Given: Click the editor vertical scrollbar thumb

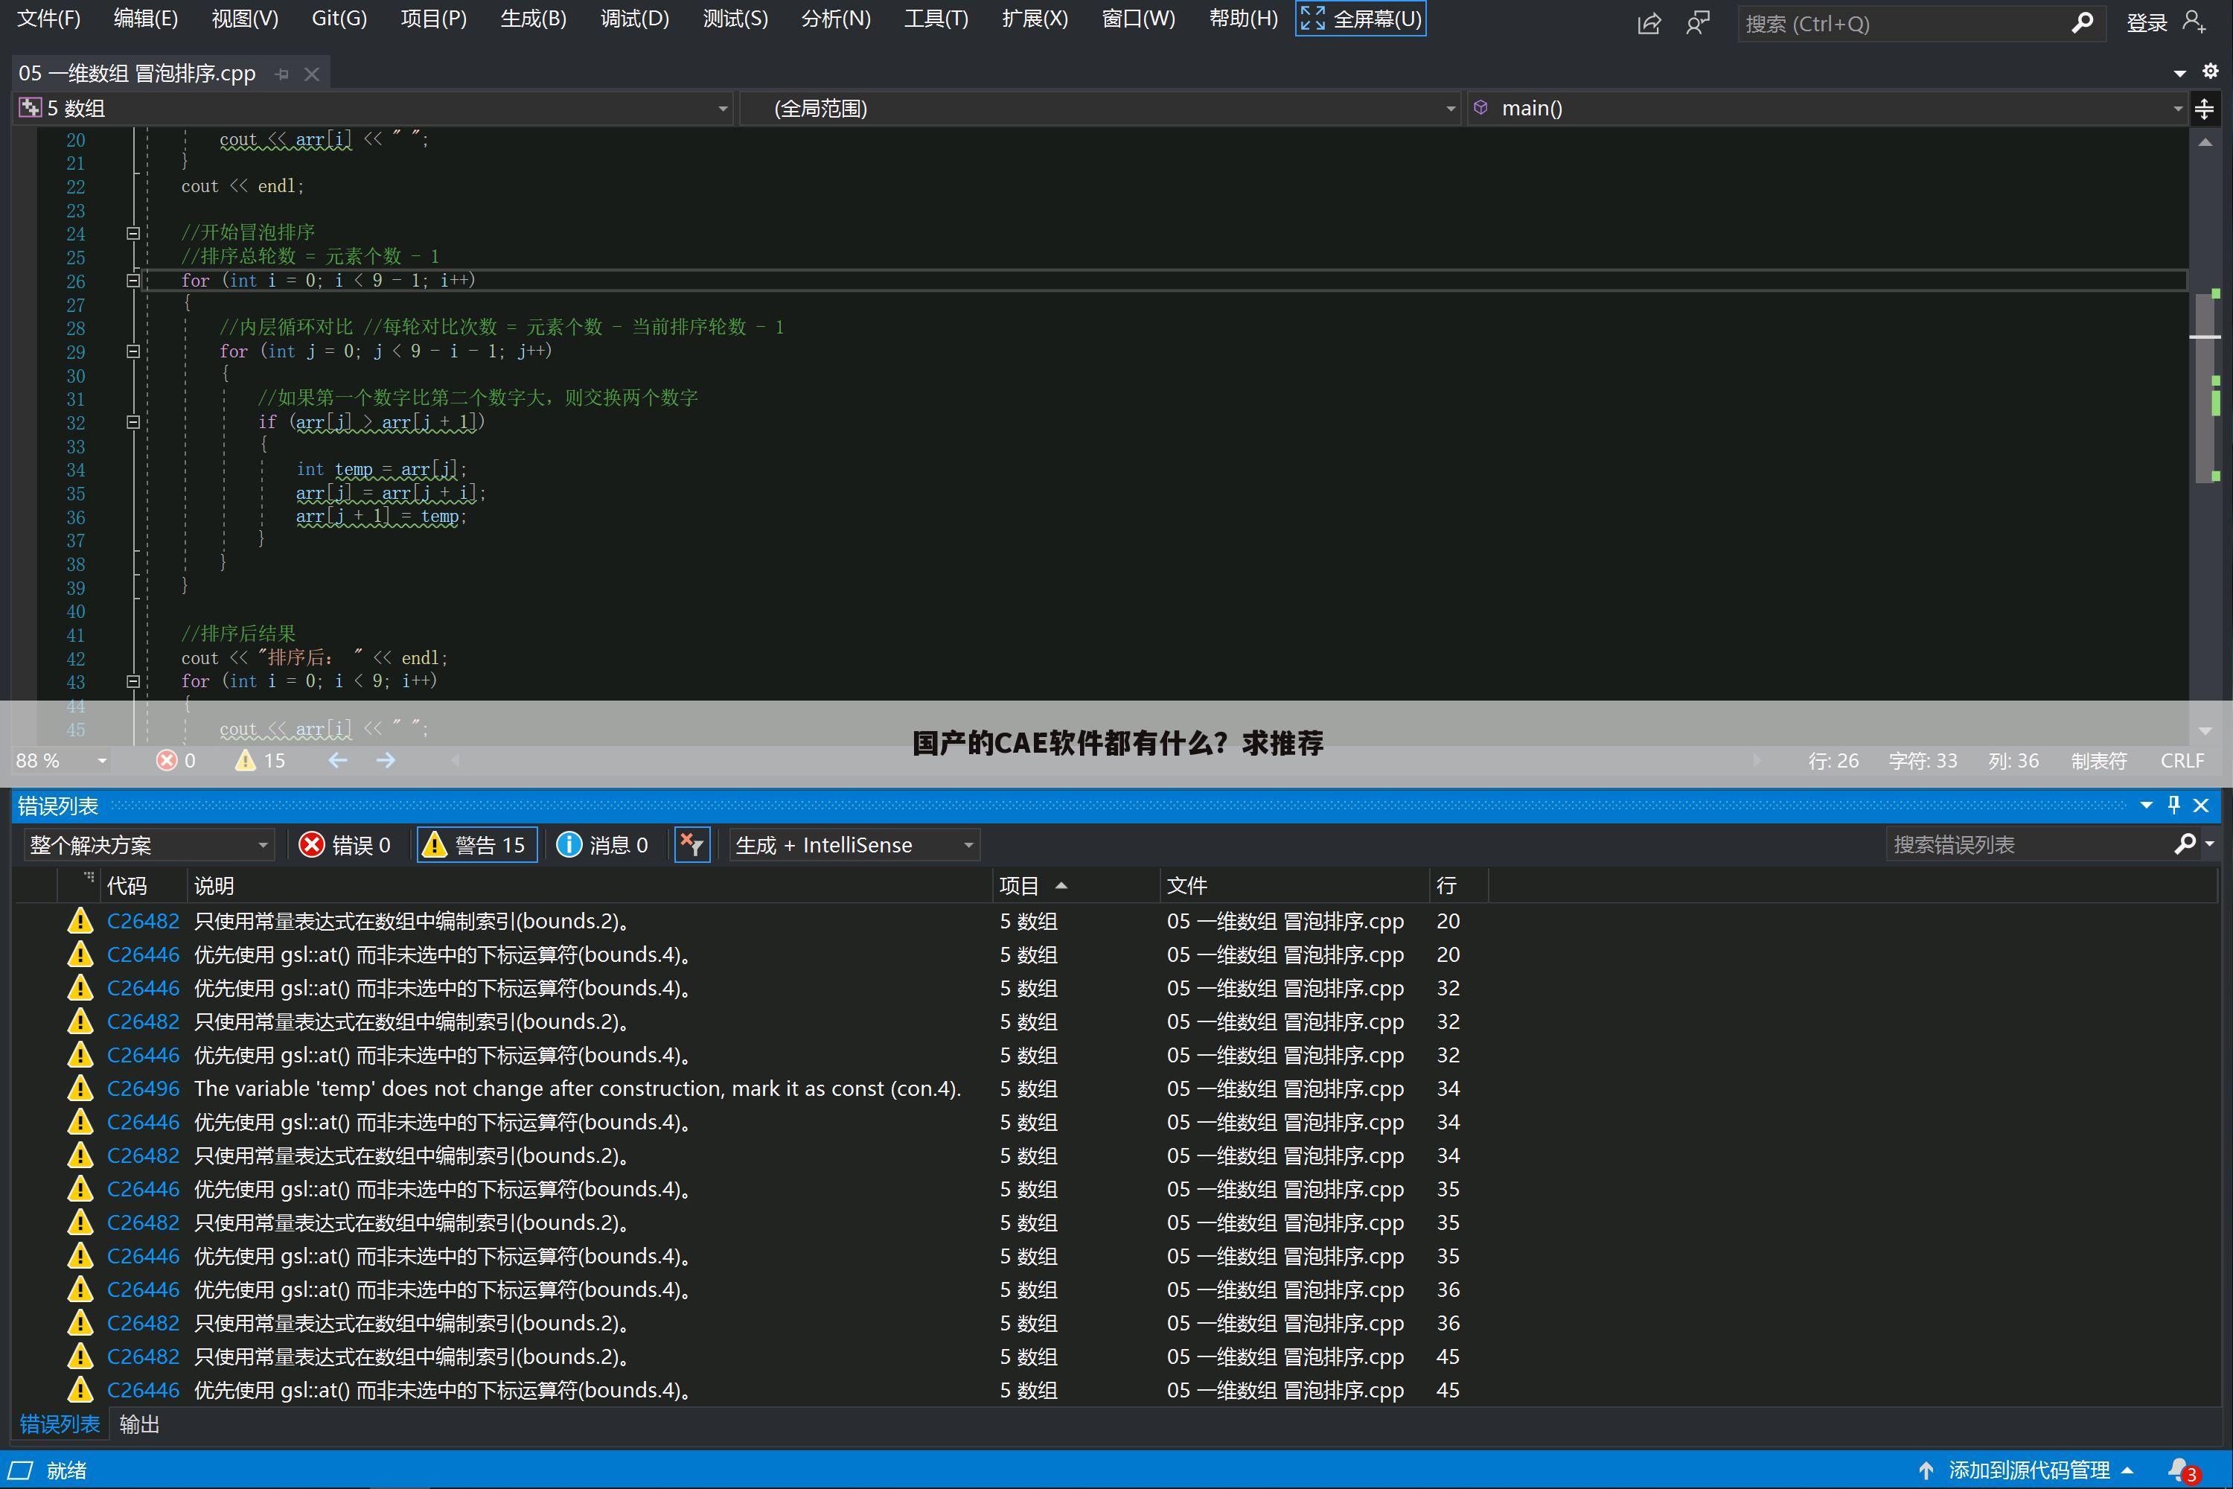Looking at the screenshot, I should point(2205,389).
